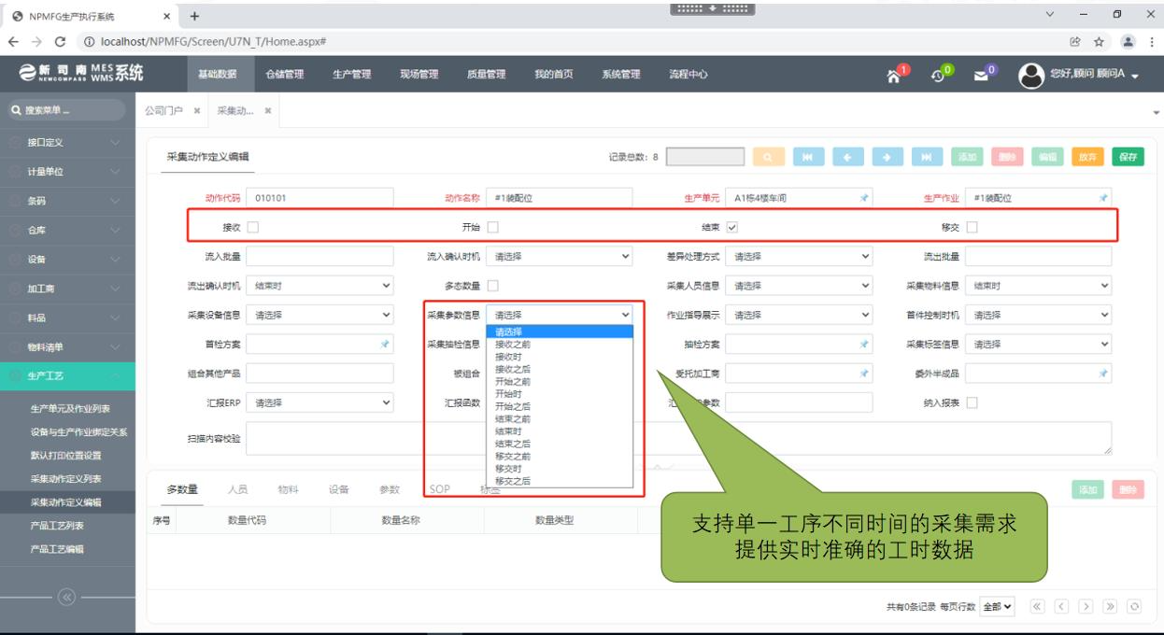
Task: Enable the 接收 checkbox
Action: [252, 227]
